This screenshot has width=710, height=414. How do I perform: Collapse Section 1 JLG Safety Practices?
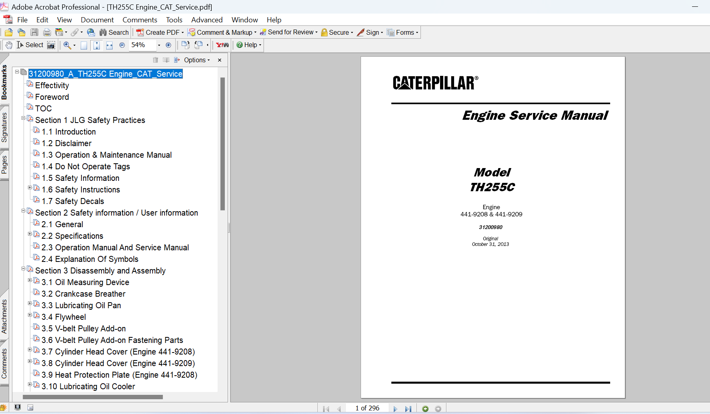point(23,118)
